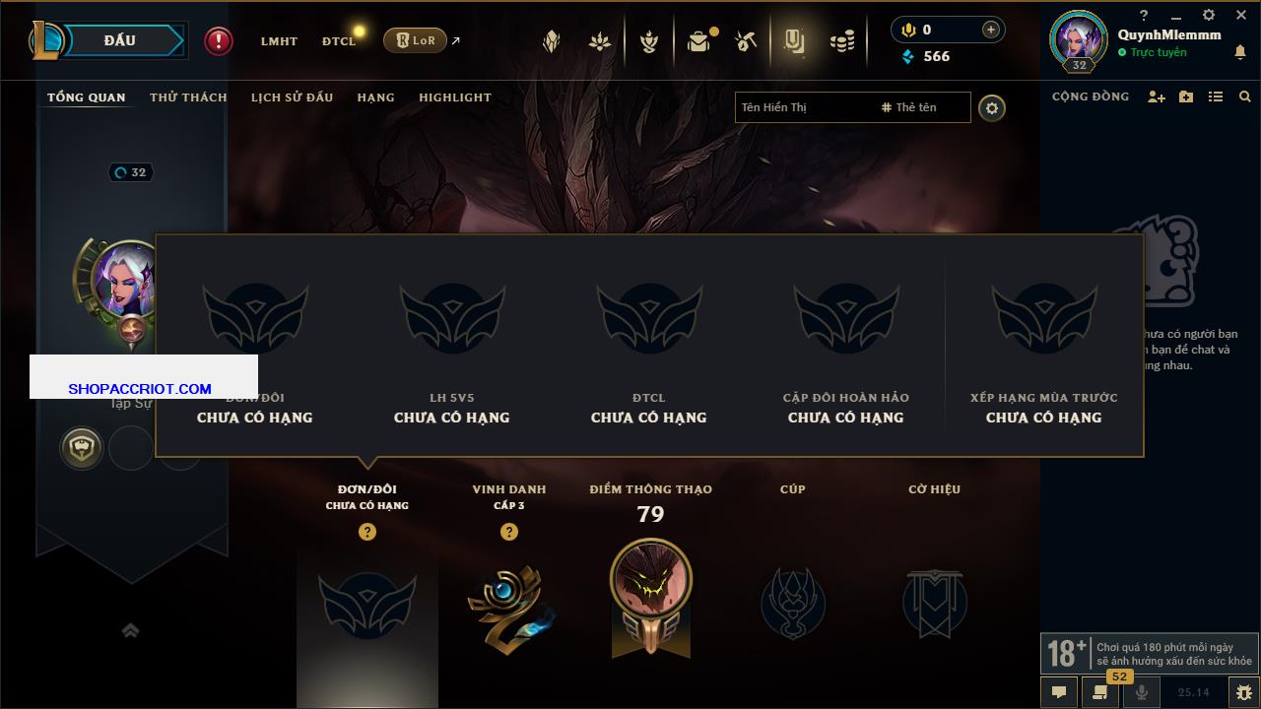Open the notifications bell icon
The width and height of the screenshot is (1261, 709).
click(x=1239, y=53)
